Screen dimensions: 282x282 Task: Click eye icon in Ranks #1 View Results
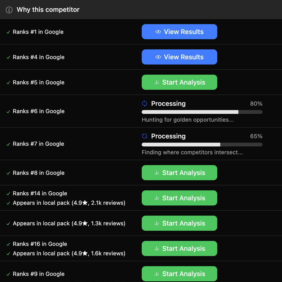[158, 32]
